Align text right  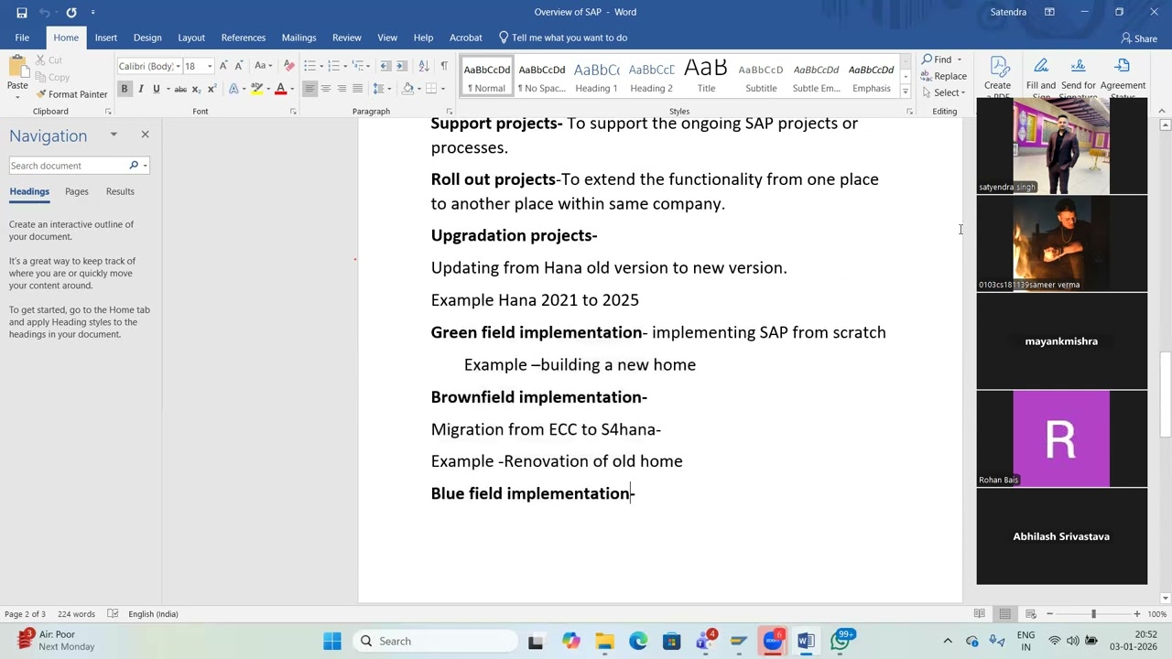click(342, 89)
